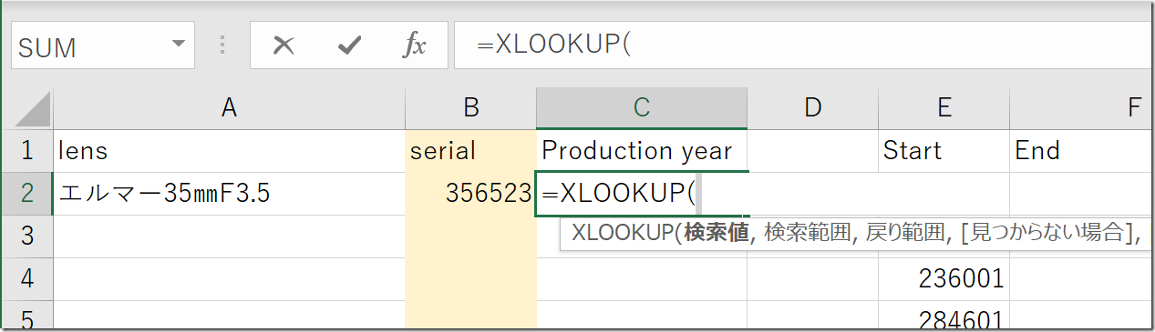Select row 3 header
This screenshot has width=1155, height=332.
point(27,236)
